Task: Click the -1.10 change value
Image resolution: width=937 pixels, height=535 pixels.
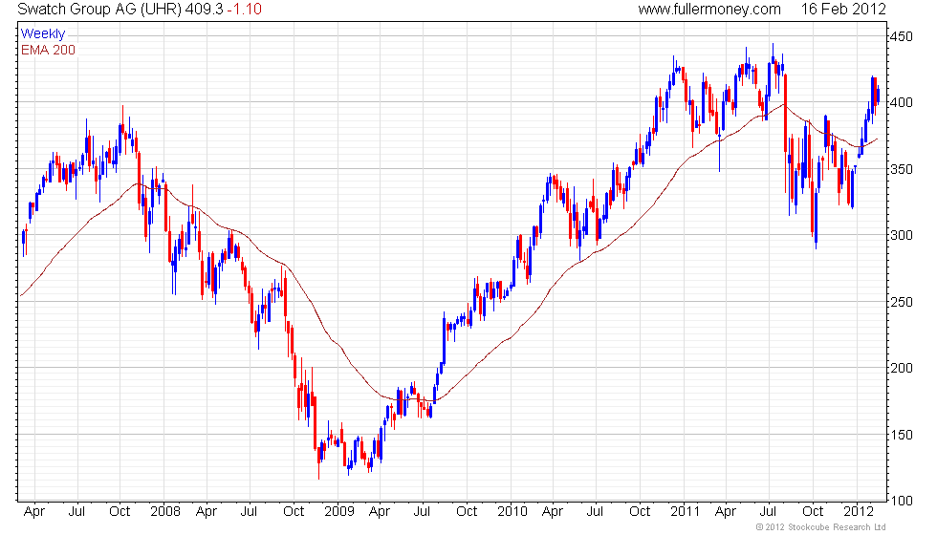Action: click(x=245, y=9)
